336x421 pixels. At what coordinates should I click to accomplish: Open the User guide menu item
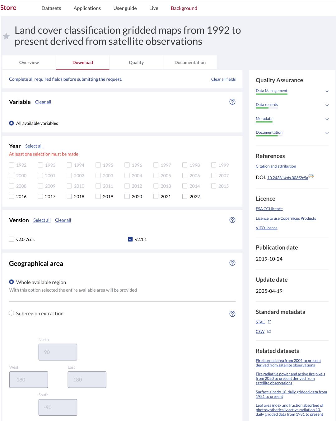[125, 8]
